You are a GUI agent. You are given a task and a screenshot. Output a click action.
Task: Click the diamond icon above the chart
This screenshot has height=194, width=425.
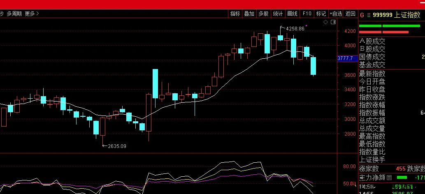326,22
